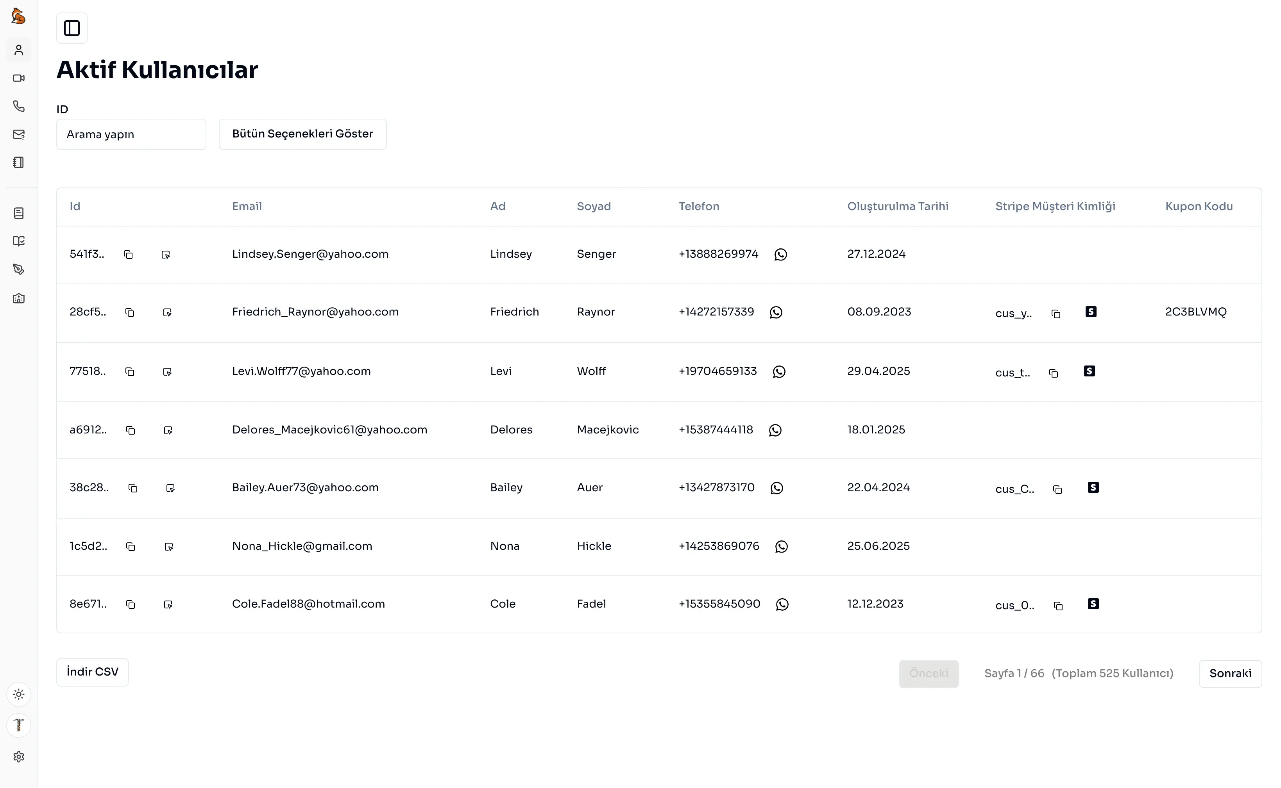Image resolution: width=1281 pixels, height=788 pixels.
Task: Toggle light/dark theme sun icon
Action: coord(19,694)
